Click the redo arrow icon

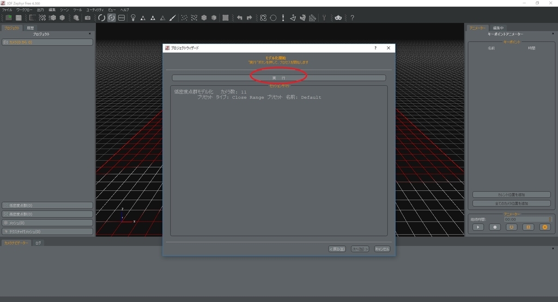pos(249,18)
